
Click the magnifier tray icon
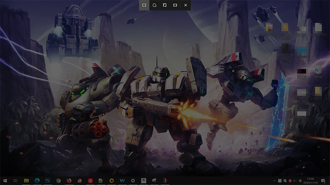click(280, 180)
